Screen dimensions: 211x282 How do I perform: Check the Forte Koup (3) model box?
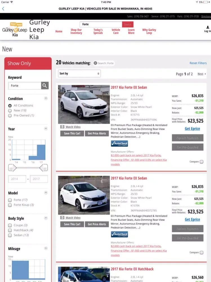tap(10, 205)
